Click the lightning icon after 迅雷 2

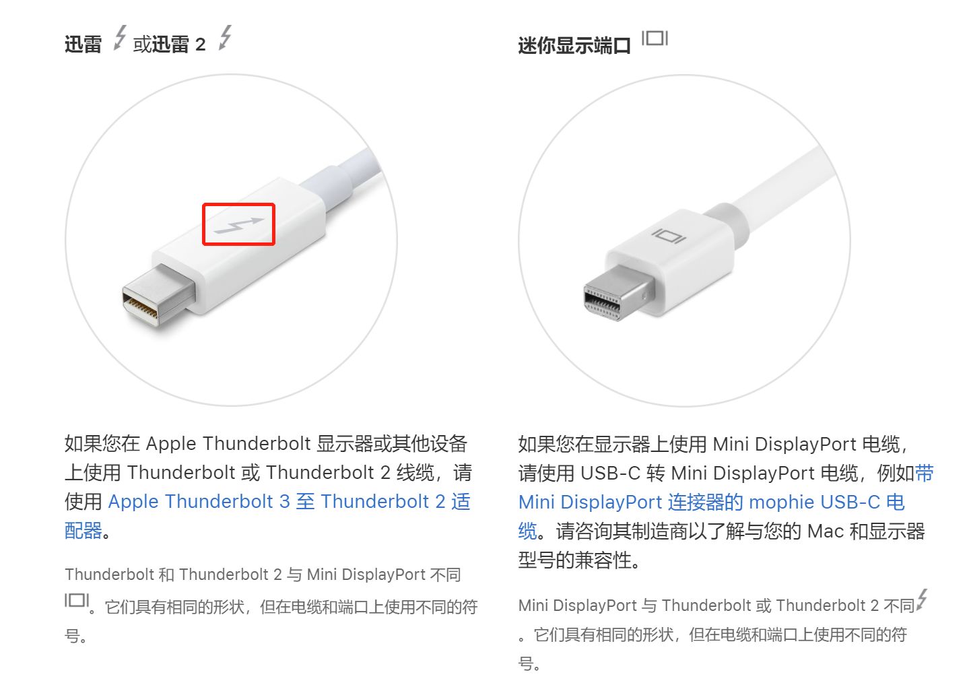click(225, 38)
